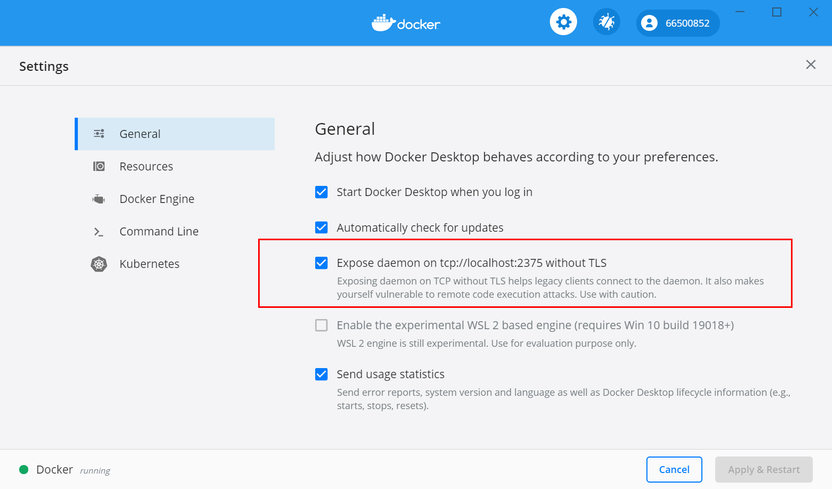Click the 'Exposing daemon on TCP without TLS' description
Viewport: 832px width, 489px height.
point(550,288)
